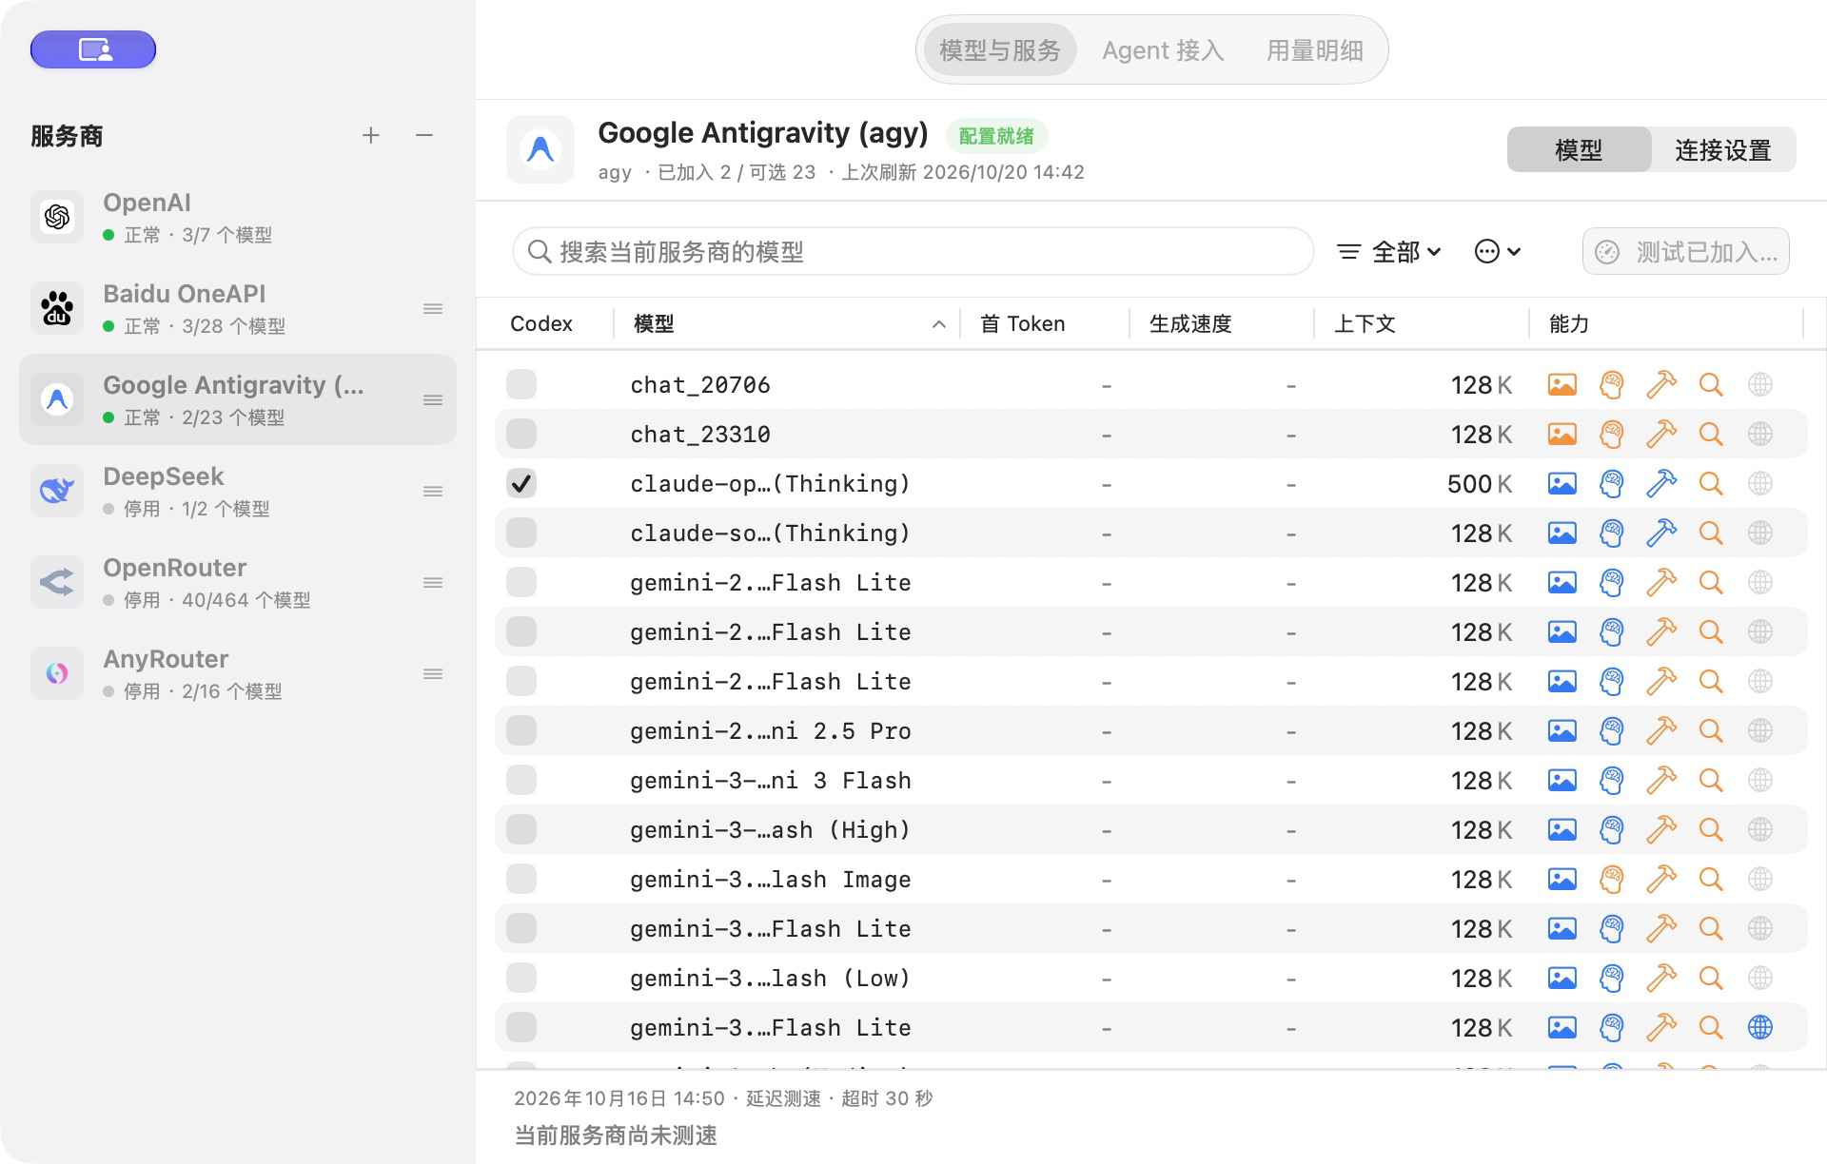Tick the checkbox for claude-so…(Thinking)

521,533
